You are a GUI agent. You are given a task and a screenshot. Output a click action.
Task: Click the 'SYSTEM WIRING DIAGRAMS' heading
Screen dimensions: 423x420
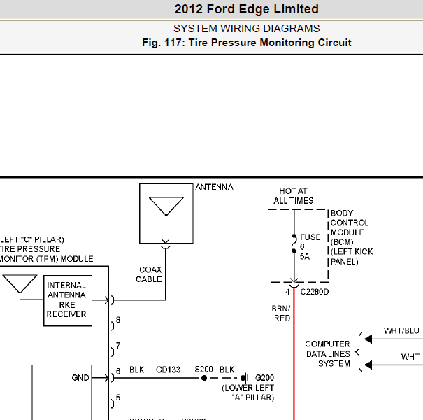coord(247,29)
